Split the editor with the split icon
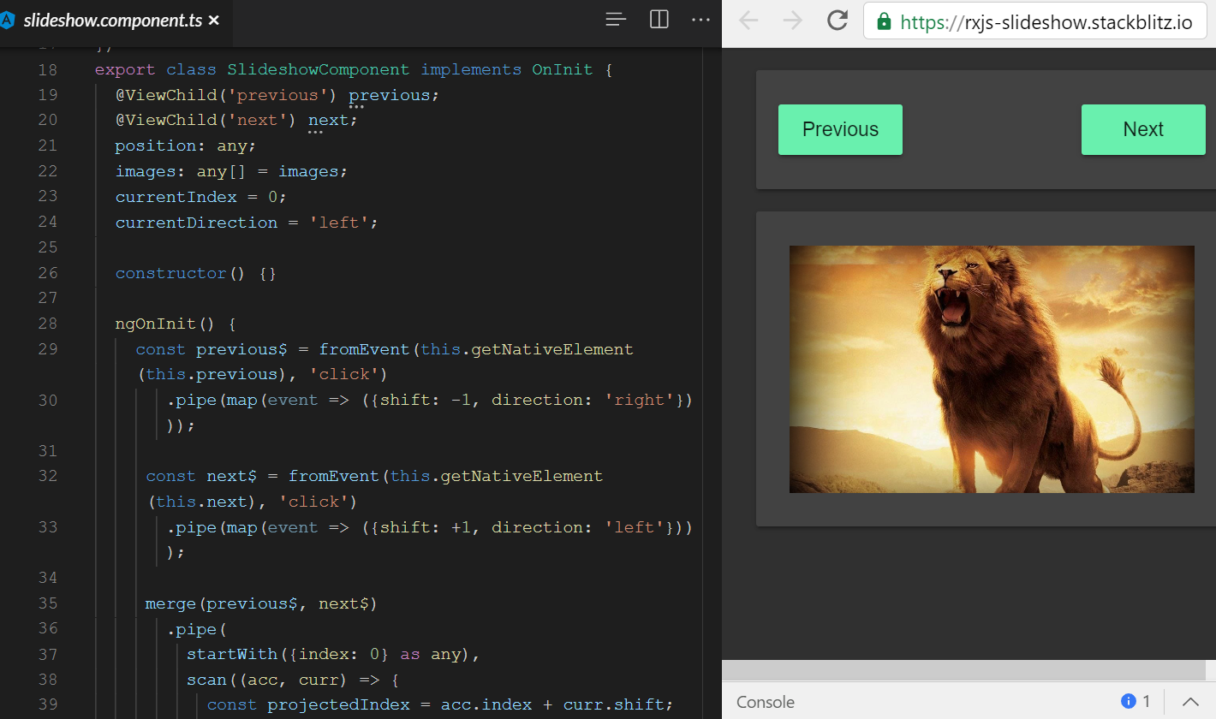Viewport: 1216px width, 719px height. 659,20
